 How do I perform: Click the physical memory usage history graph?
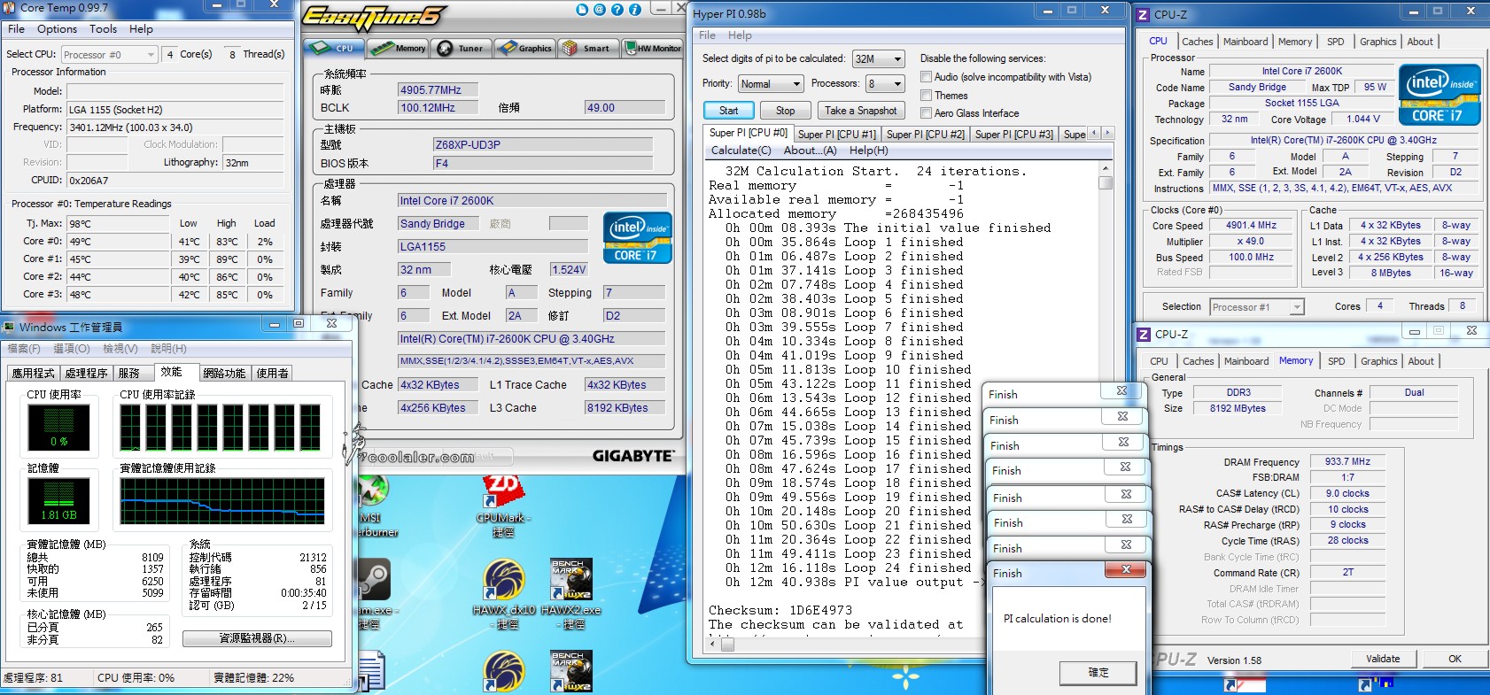(222, 500)
